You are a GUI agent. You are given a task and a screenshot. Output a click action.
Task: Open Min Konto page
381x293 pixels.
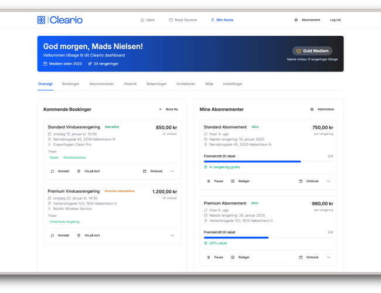click(x=222, y=20)
